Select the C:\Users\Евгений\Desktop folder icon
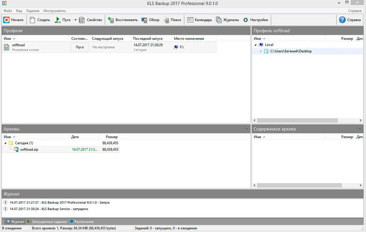Screen dimensions: 366x232 coord(266,51)
